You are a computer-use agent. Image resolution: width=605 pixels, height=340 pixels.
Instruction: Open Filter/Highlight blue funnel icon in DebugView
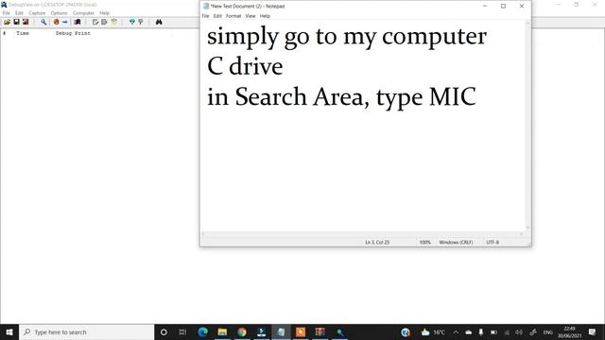coord(132,22)
